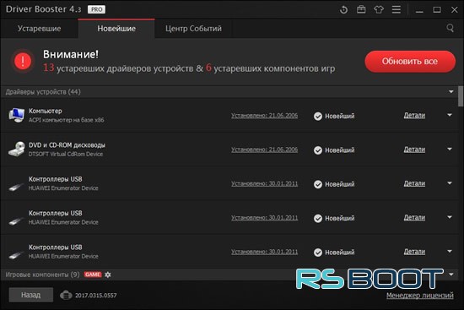This screenshot has height=310, width=464.
Task: Click the Внимание! heading
Action: (71, 54)
